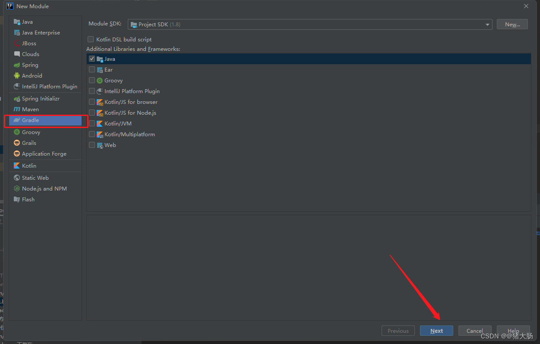Select the Clouds icon in sidebar
The image size is (540, 344).
point(17,54)
